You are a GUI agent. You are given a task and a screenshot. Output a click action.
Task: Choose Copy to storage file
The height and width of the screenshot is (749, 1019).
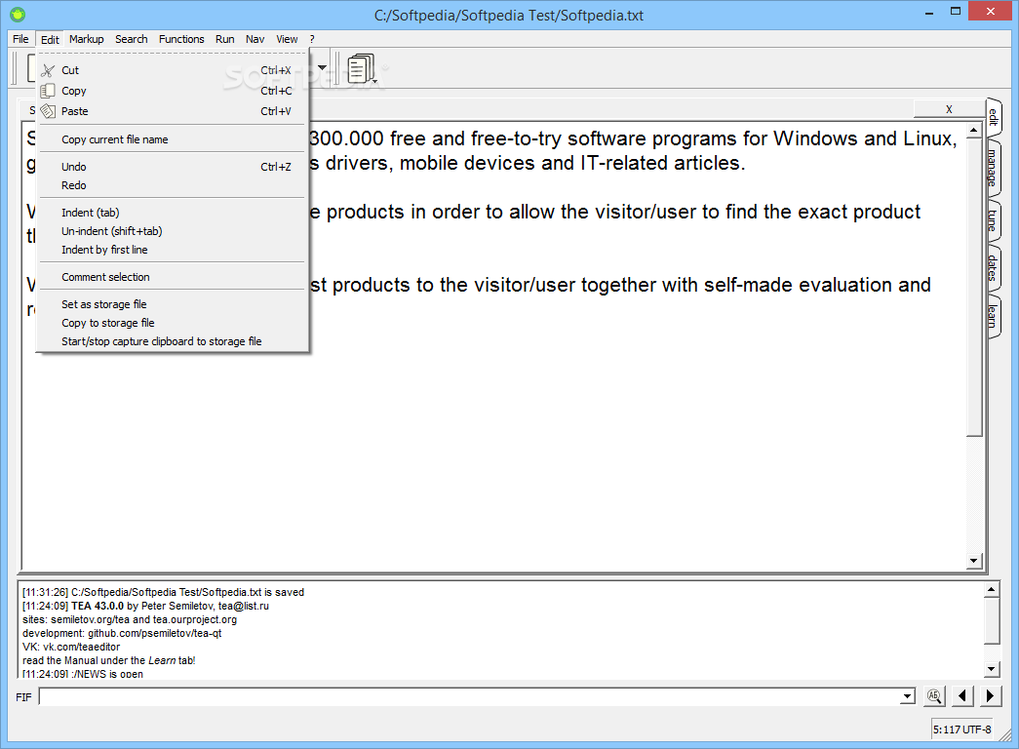[x=173, y=323]
